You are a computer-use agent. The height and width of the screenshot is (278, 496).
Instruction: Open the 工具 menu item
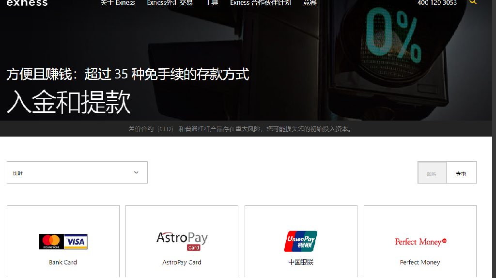[212, 3]
